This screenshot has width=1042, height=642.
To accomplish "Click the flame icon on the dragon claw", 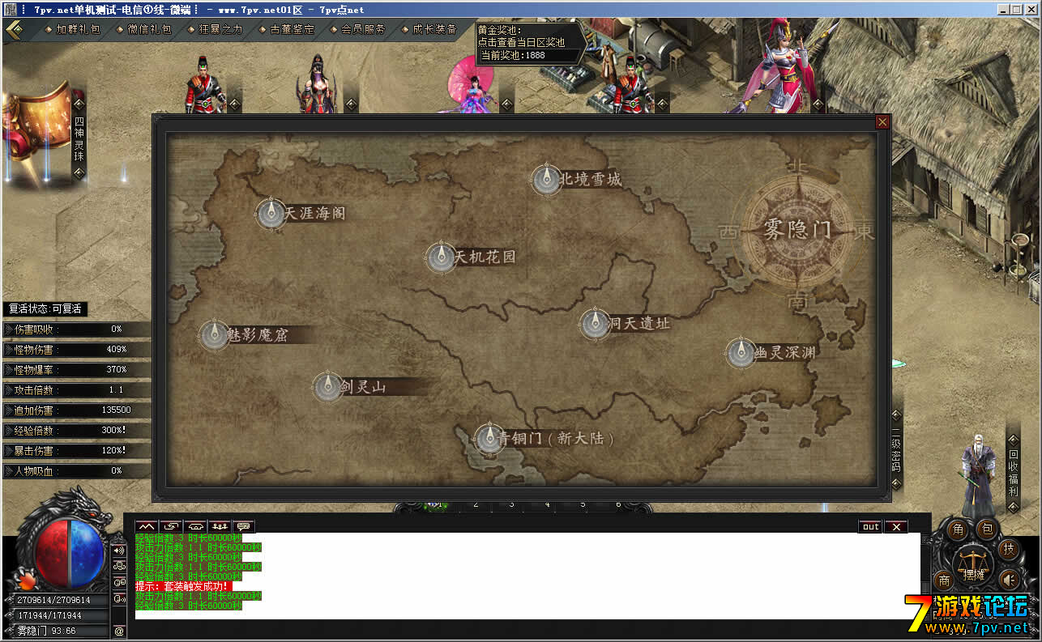I will pos(27,580).
